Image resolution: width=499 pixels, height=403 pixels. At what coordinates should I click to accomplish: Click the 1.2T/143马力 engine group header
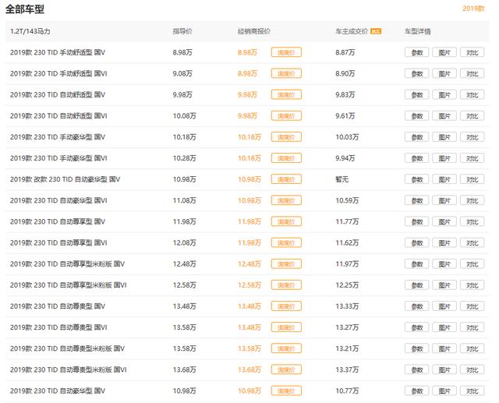click(x=30, y=31)
